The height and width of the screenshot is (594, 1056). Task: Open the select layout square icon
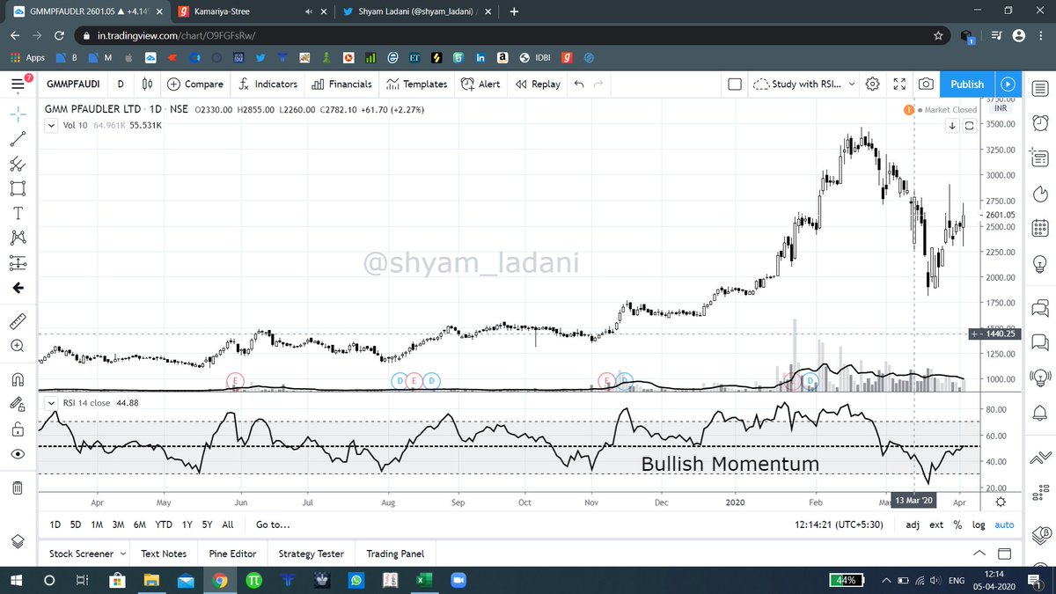point(735,84)
